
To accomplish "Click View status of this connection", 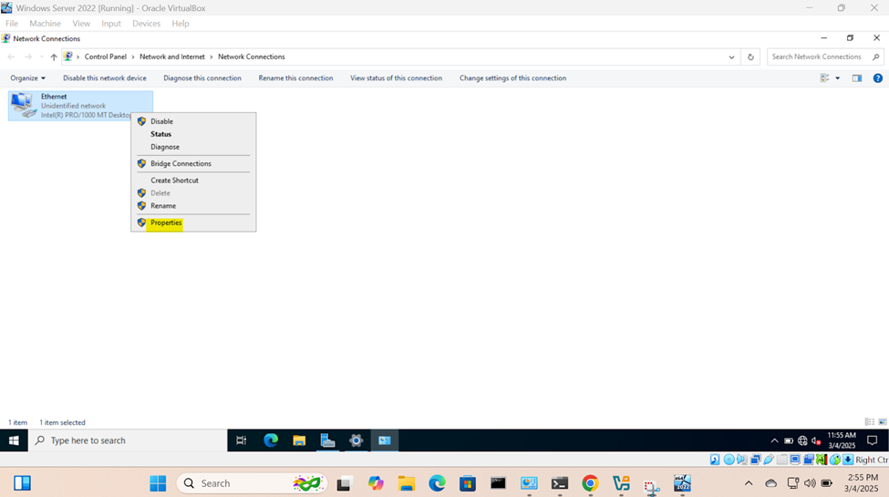I will click(x=396, y=78).
